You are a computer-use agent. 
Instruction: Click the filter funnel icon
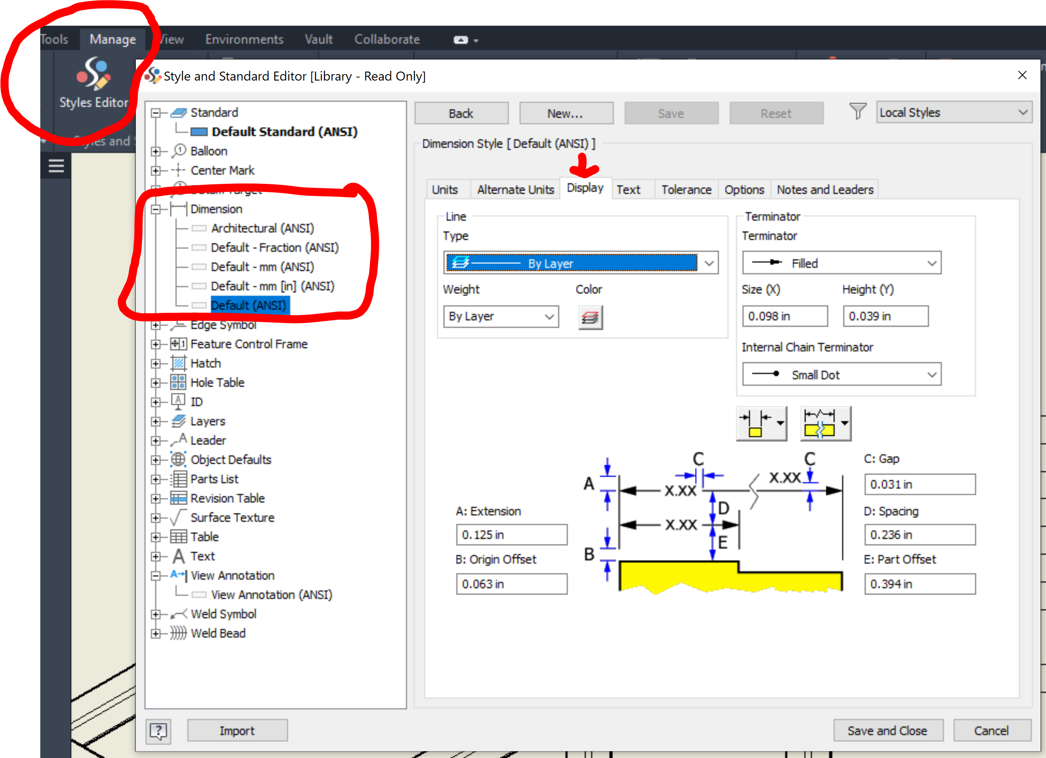tap(857, 112)
